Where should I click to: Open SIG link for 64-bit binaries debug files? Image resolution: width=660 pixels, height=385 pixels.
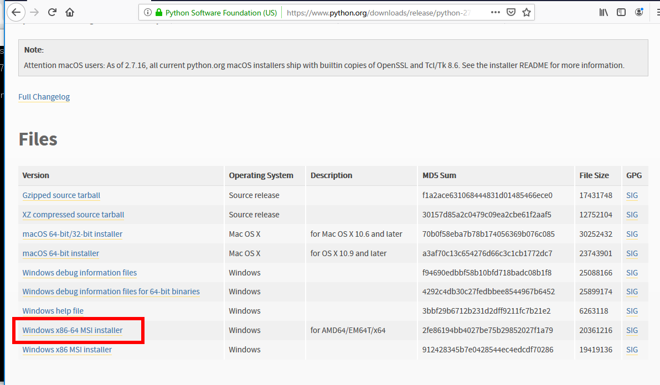(632, 292)
